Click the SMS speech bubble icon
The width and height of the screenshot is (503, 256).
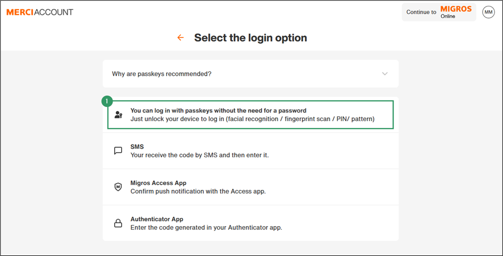pyautogui.click(x=119, y=151)
